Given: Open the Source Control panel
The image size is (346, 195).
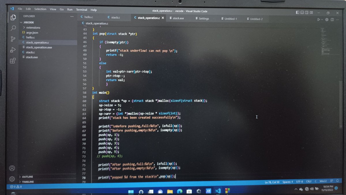Looking at the screenshot, I should tap(13, 39).
